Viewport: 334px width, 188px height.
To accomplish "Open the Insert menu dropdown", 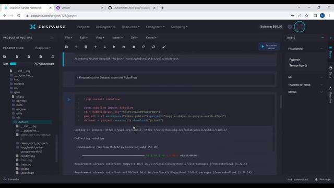I will pyautogui.click(x=117, y=38).
